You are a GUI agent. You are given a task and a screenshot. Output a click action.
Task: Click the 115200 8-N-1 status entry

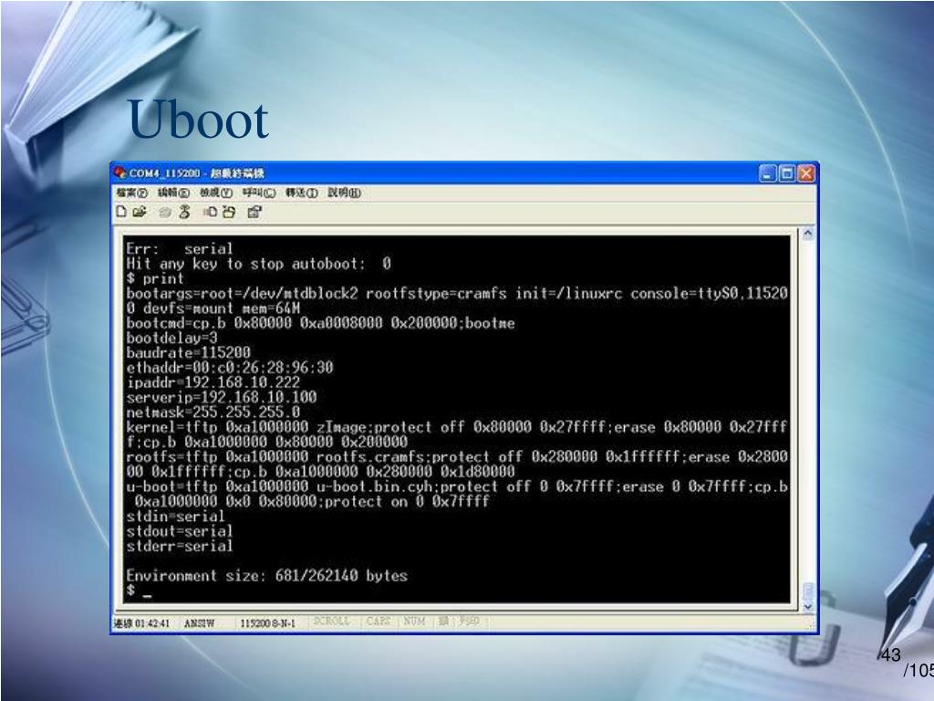(x=267, y=623)
